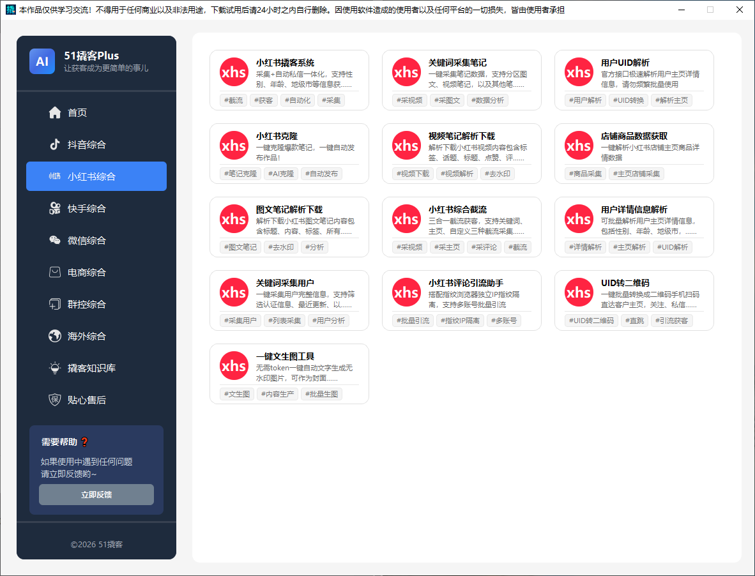Image resolution: width=755 pixels, height=576 pixels.
Task: Click the #自动化 tag
Action: click(x=298, y=100)
